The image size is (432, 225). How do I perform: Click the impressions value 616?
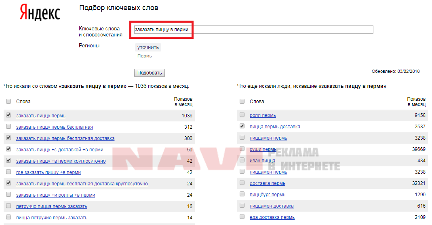[421, 206]
